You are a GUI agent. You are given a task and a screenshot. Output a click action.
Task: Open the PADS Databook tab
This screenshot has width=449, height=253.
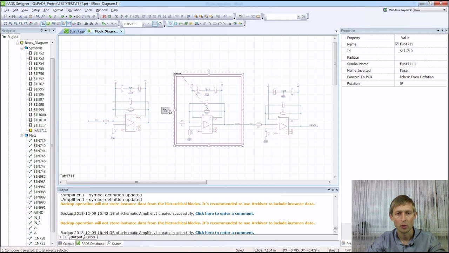pyautogui.click(x=90, y=244)
